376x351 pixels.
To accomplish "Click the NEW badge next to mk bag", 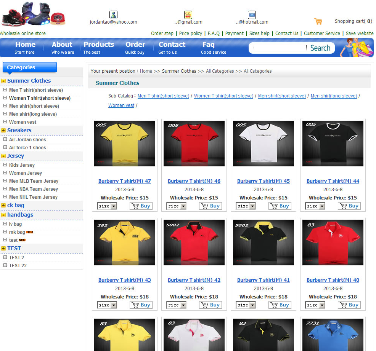I will [30, 232].
